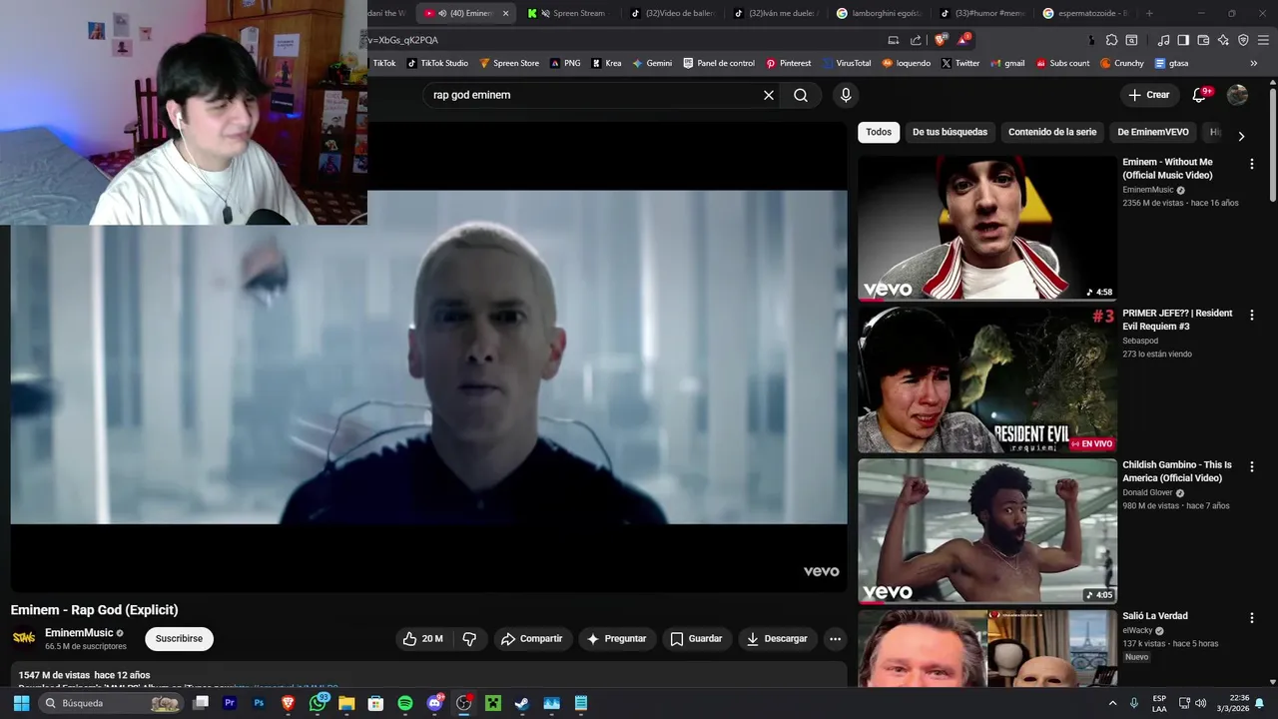Open YouTube notifications bell
This screenshot has height=719, width=1278.
pos(1200,95)
